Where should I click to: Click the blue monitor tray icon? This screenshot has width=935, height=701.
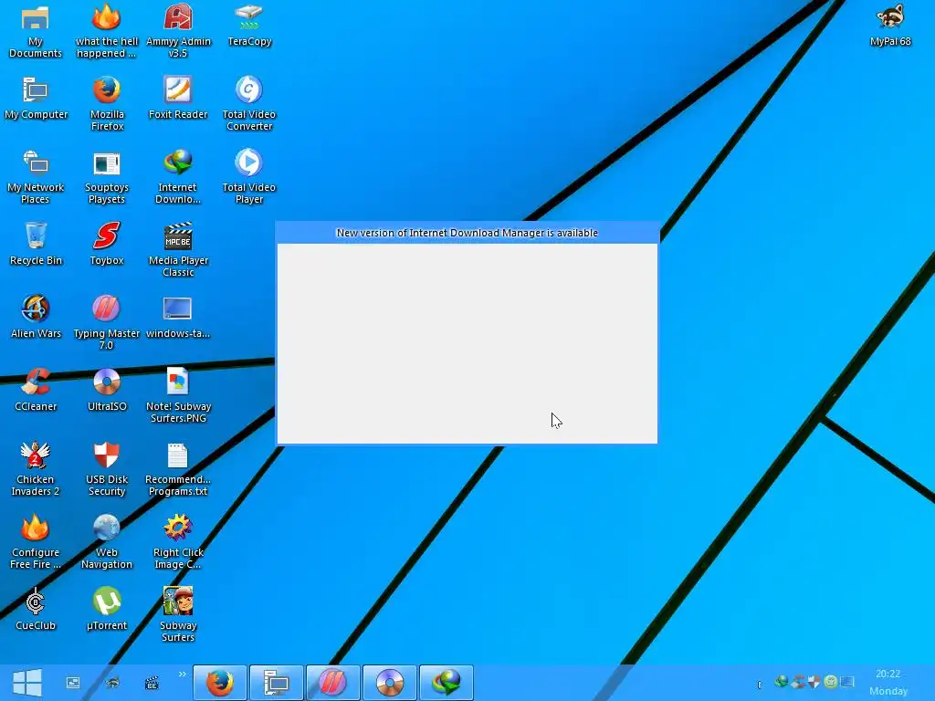(846, 681)
